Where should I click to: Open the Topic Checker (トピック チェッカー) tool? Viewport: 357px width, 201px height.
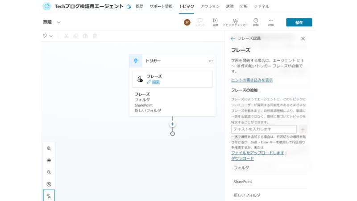pyautogui.click(x=235, y=22)
